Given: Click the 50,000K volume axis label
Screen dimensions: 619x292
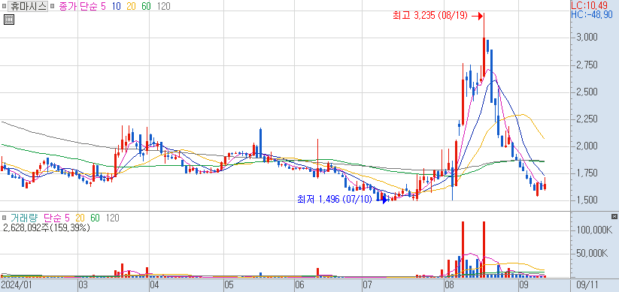Looking at the screenshot, I should click(592, 254).
